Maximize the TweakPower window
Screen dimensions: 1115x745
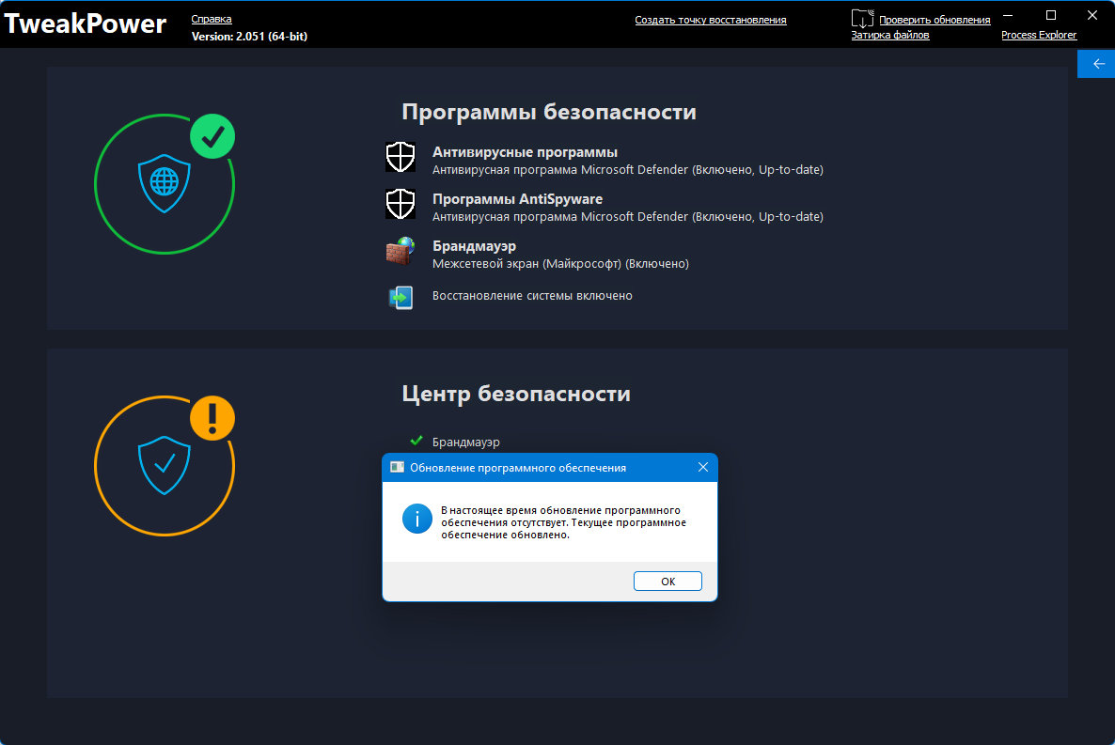pos(1051,15)
